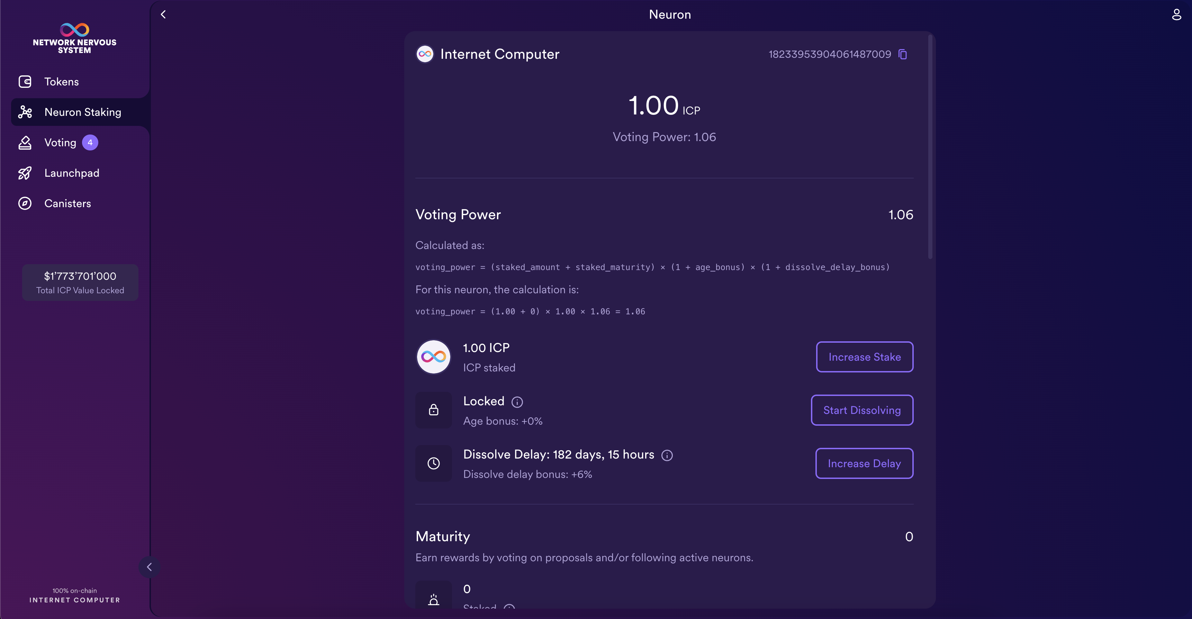1192x619 pixels.
Task: Click the Canisters compass icon
Action: [25, 203]
